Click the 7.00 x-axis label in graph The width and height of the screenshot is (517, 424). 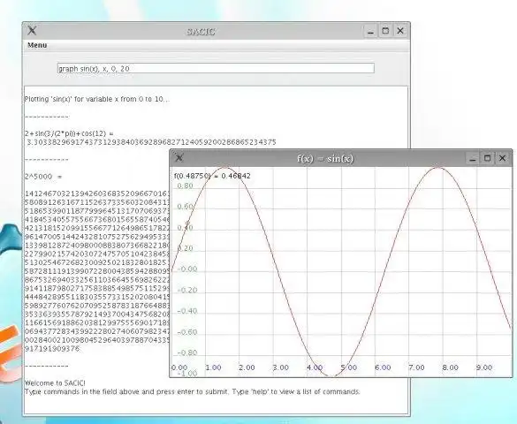(x=416, y=367)
